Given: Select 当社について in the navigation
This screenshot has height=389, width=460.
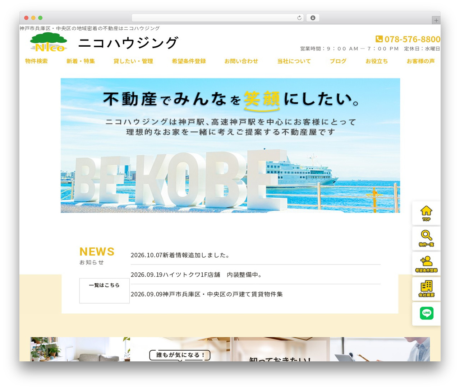Looking at the screenshot, I should (294, 61).
